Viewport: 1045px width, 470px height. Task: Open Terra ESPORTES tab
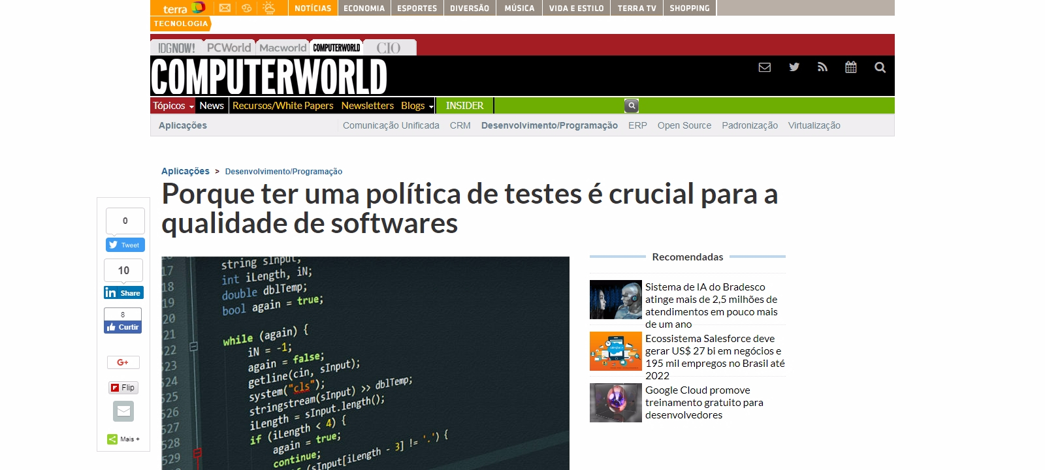pos(417,8)
